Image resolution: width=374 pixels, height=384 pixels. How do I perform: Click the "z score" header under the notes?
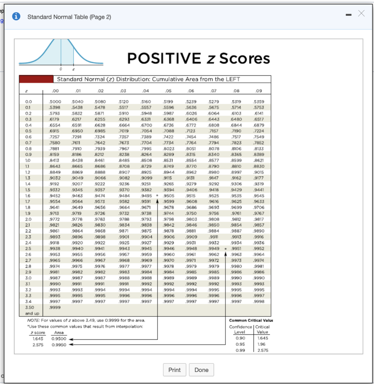[38, 333]
